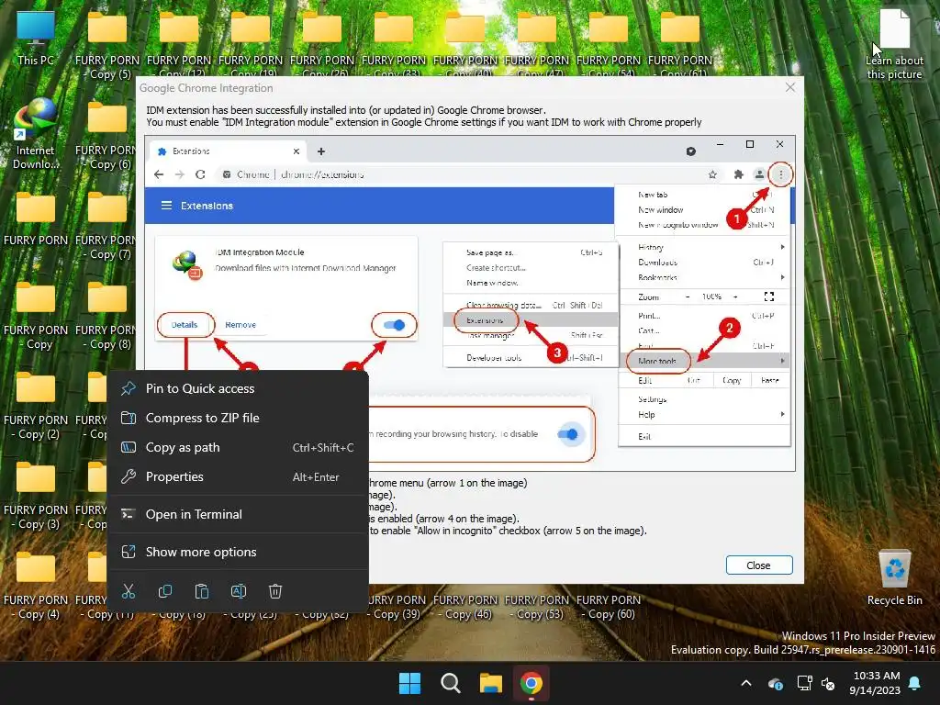Choose Open in Terminal

point(238,514)
